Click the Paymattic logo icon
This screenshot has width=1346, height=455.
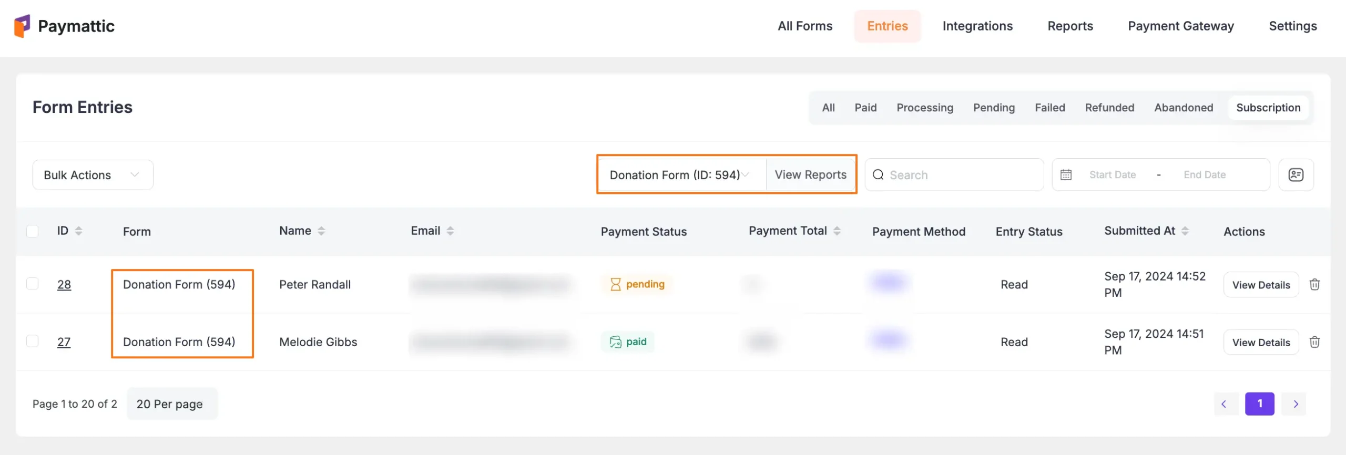pos(22,26)
